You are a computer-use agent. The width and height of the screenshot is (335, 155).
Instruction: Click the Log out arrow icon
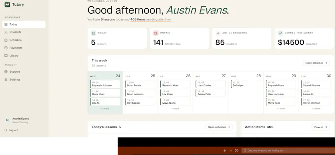tap(6, 130)
